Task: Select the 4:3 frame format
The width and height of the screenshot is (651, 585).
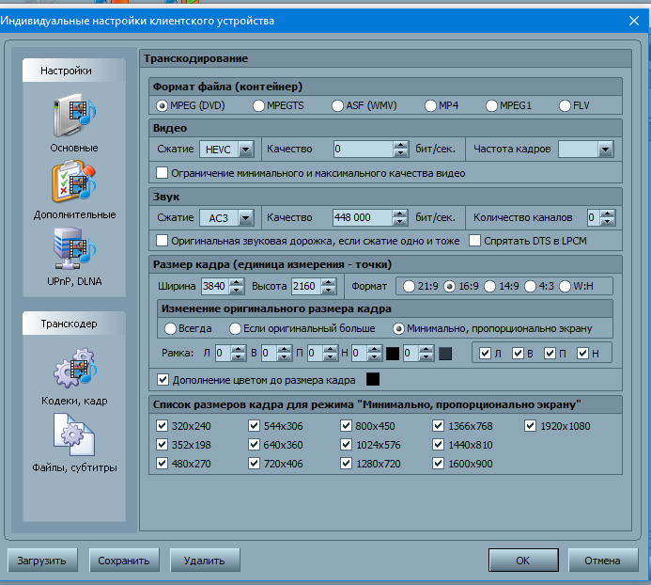Action: 531,286
